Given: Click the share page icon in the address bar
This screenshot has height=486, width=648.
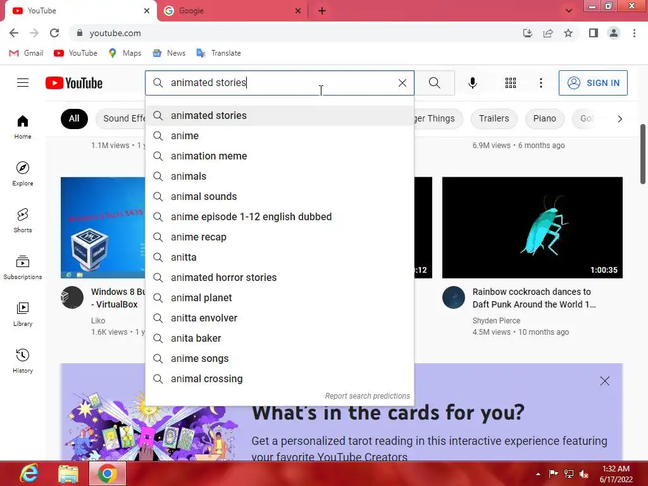Looking at the screenshot, I should click(548, 33).
